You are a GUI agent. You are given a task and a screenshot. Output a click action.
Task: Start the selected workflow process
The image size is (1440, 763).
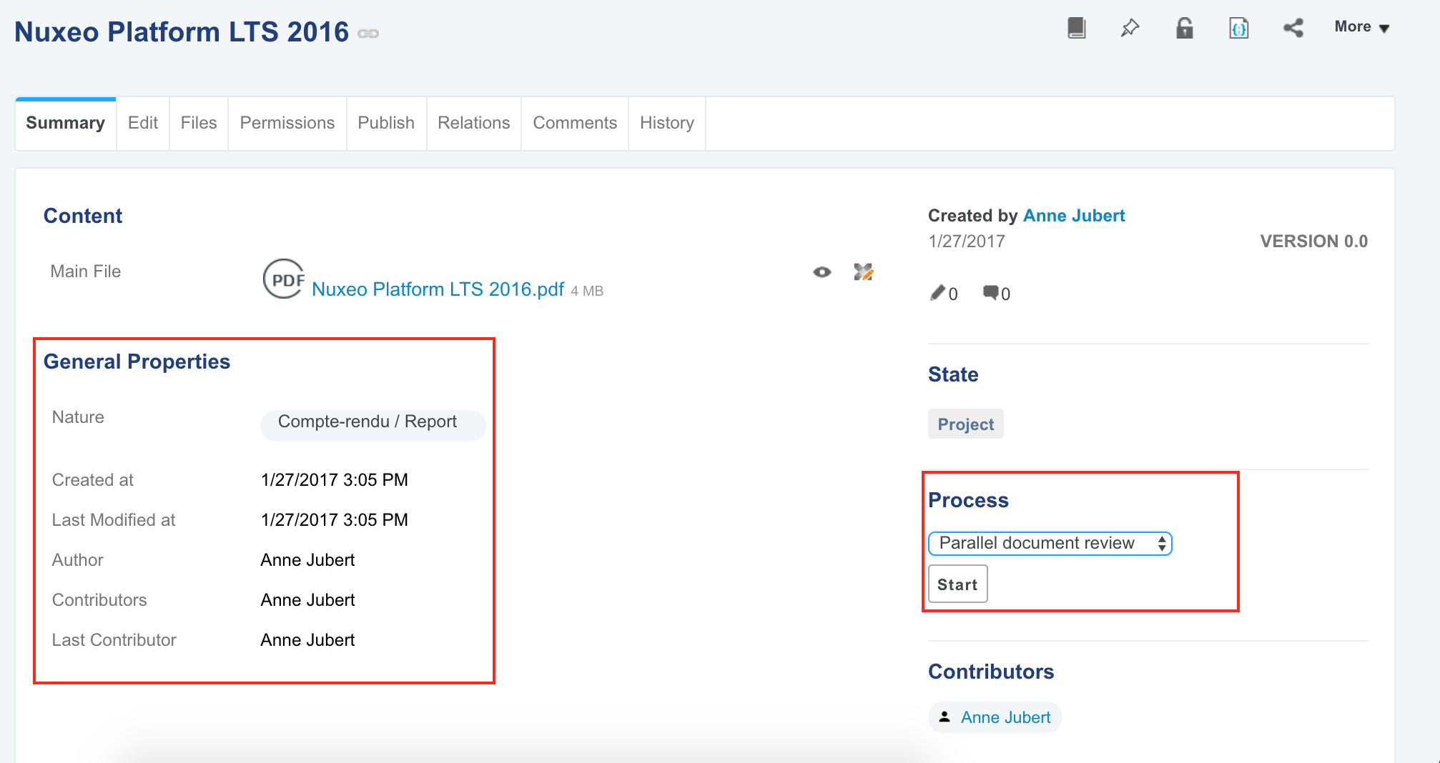pos(958,584)
